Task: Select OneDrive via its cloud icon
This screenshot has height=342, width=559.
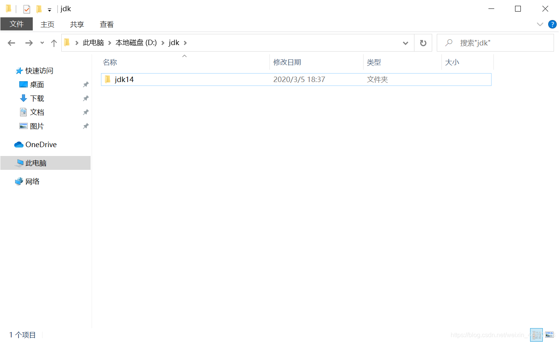Action: tap(18, 144)
